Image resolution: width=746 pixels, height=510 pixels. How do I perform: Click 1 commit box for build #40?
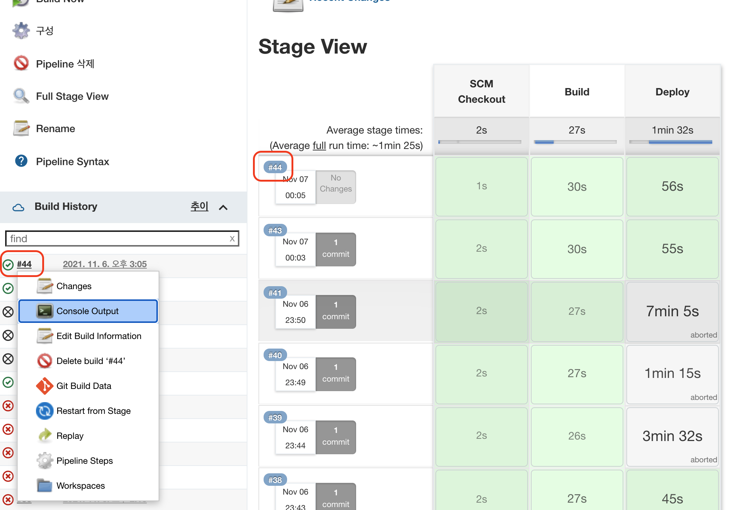(x=336, y=374)
